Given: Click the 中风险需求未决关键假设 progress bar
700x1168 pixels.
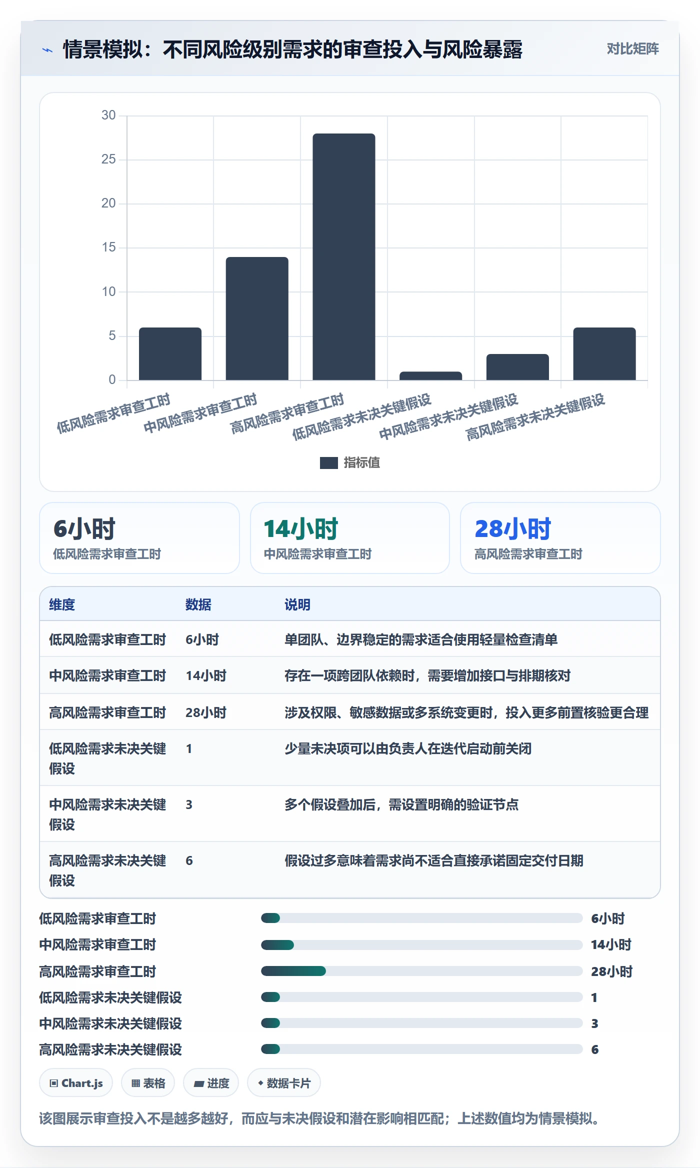Looking at the screenshot, I should click(421, 1023).
